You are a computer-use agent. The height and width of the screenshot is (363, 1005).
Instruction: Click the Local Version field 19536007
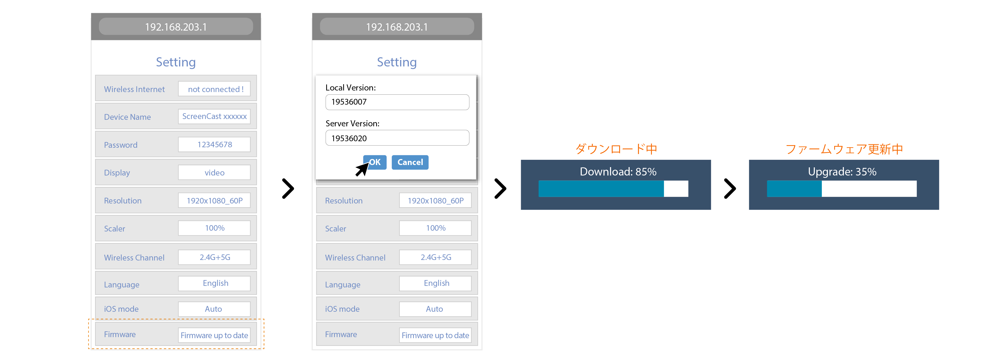click(x=397, y=102)
